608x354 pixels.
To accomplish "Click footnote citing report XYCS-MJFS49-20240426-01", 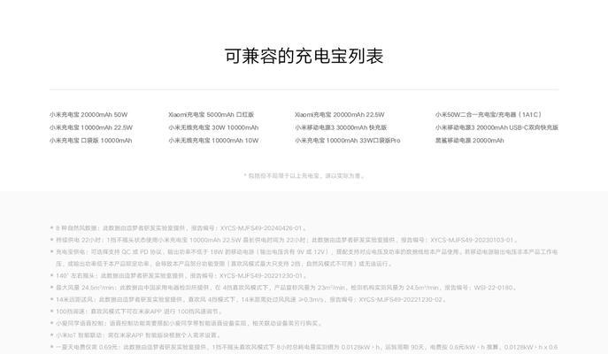I will [181, 228].
